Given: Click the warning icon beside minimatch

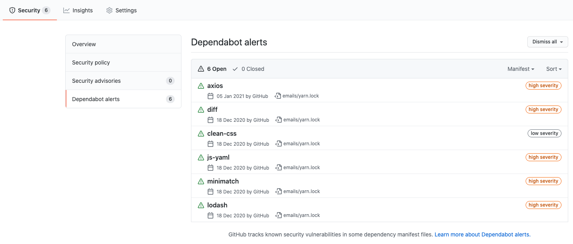Looking at the screenshot, I should (201, 181).
